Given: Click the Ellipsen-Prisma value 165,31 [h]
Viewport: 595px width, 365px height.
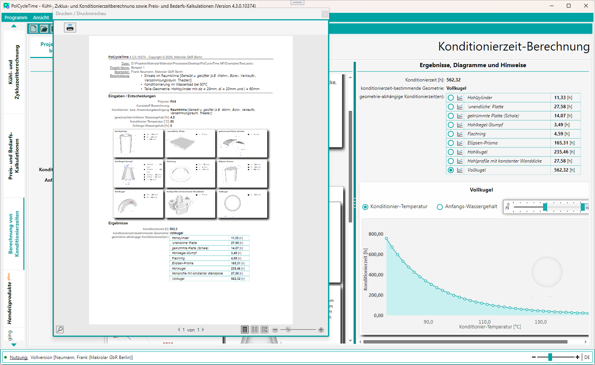Looking at the screenshot, I should 564,143.
